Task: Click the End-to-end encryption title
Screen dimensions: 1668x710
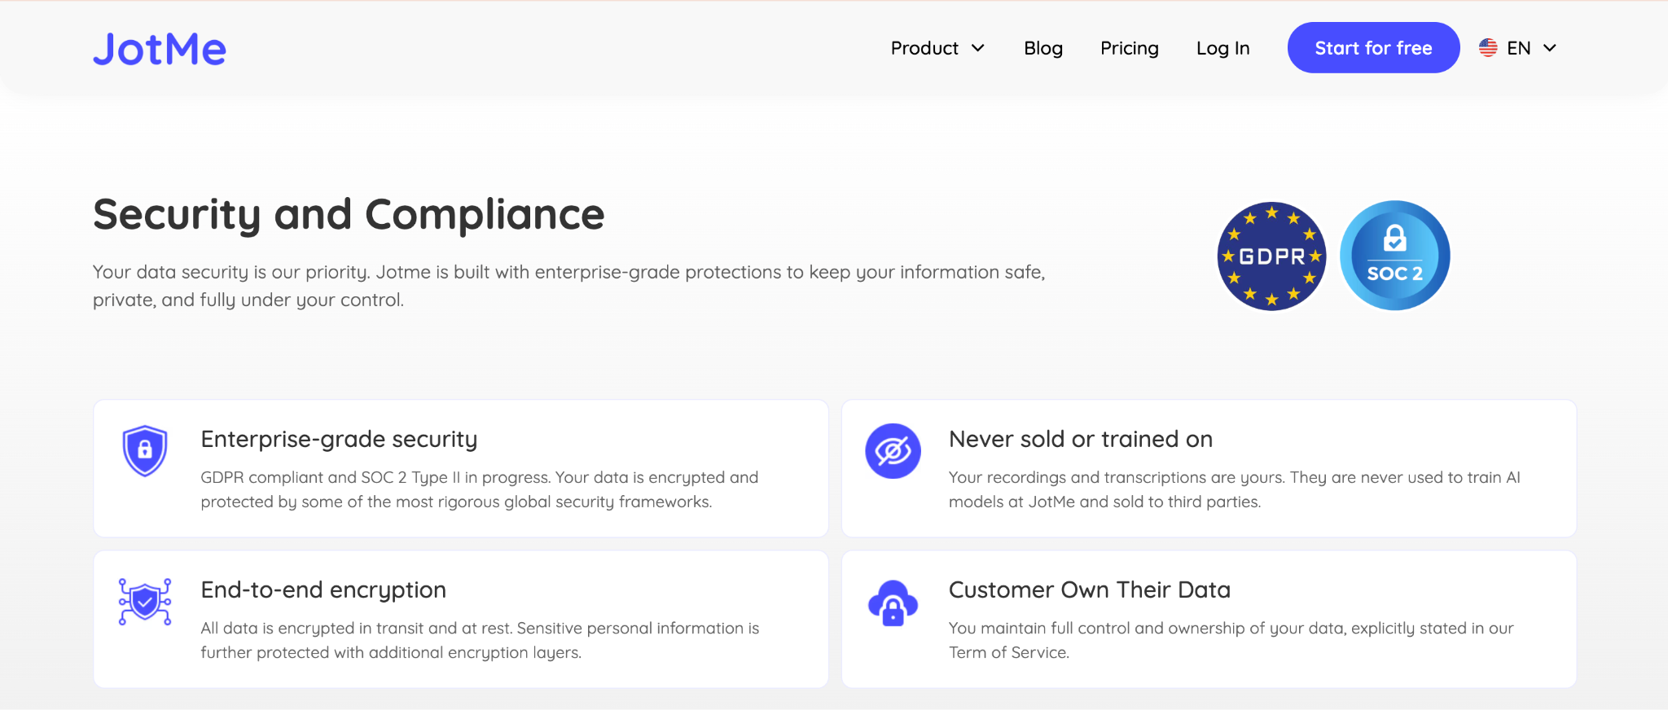Action: 323,590
